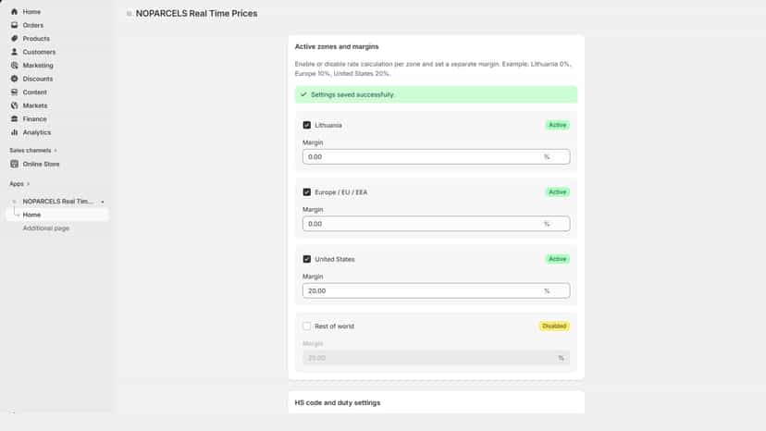Click the Customers person icon
766x431 pixels.
(14, 52)
